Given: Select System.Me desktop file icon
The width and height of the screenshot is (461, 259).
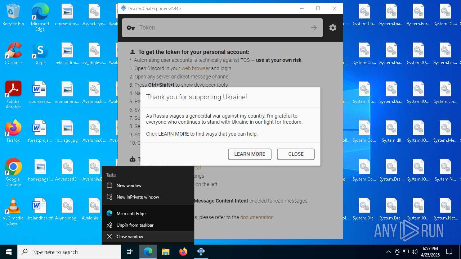Looking at the screenshot, I should click(446, 131).
